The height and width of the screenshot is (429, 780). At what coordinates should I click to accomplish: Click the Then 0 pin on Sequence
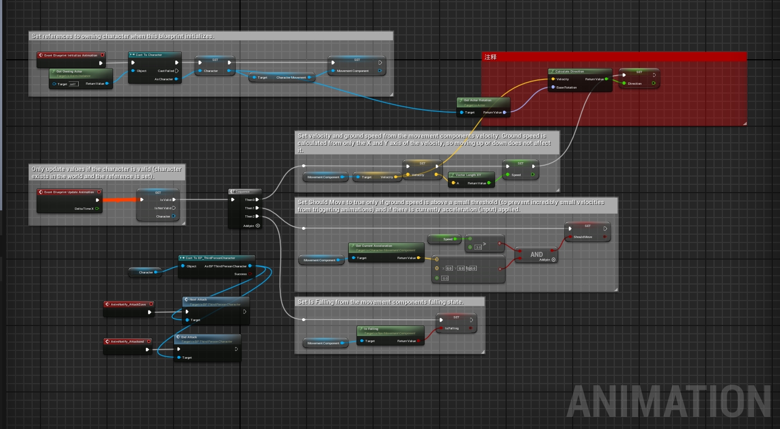coord(258,200)
